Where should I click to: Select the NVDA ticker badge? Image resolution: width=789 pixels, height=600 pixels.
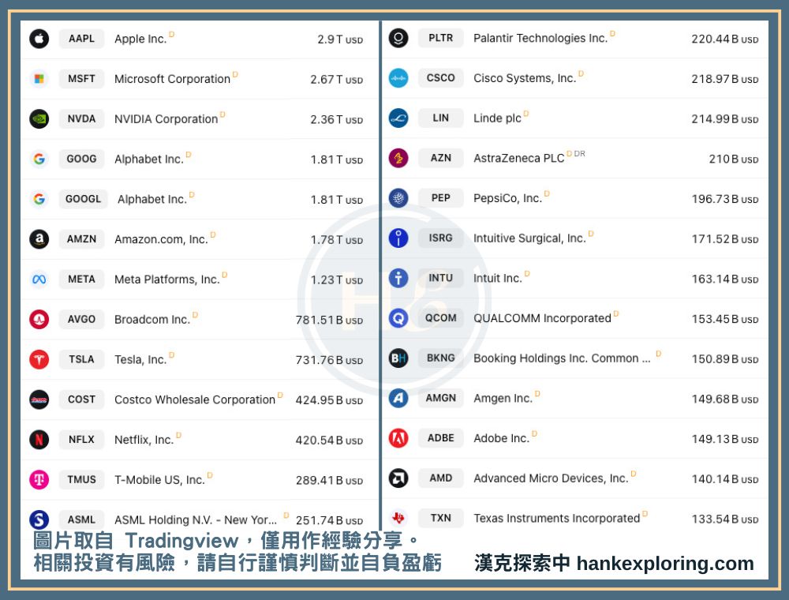(81, 118)
